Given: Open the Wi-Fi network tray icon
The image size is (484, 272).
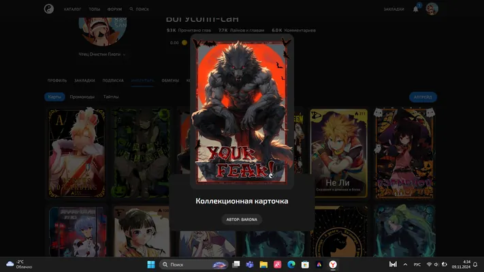Looking at the screenshot, I should tap(429, 265).
